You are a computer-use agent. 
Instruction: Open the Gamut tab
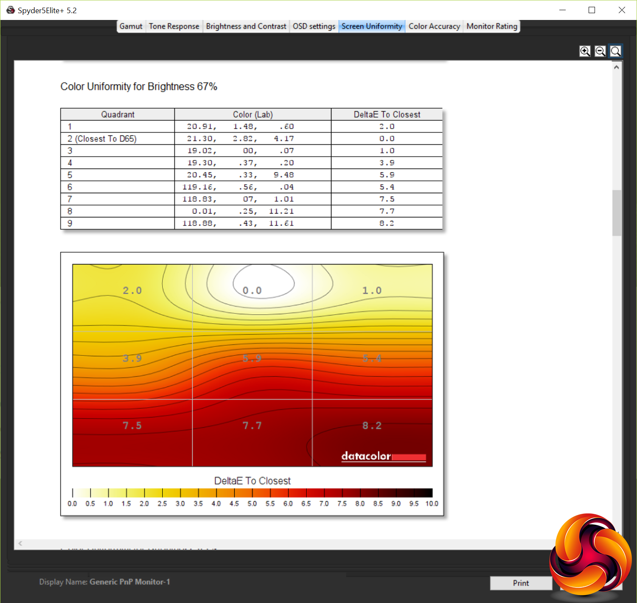point(131,26)
